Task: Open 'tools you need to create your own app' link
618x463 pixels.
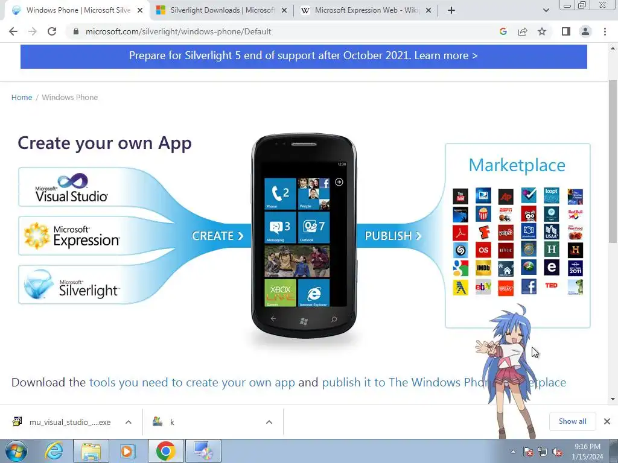Action: pyautogui.click(x=192, y=382)
